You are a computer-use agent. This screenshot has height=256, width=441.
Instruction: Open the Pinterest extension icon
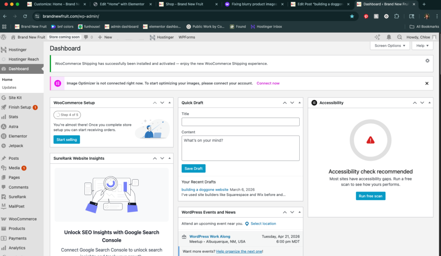366,16
